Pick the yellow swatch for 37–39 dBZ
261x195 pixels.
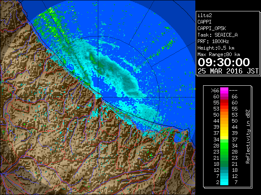(x=224, y=133)
